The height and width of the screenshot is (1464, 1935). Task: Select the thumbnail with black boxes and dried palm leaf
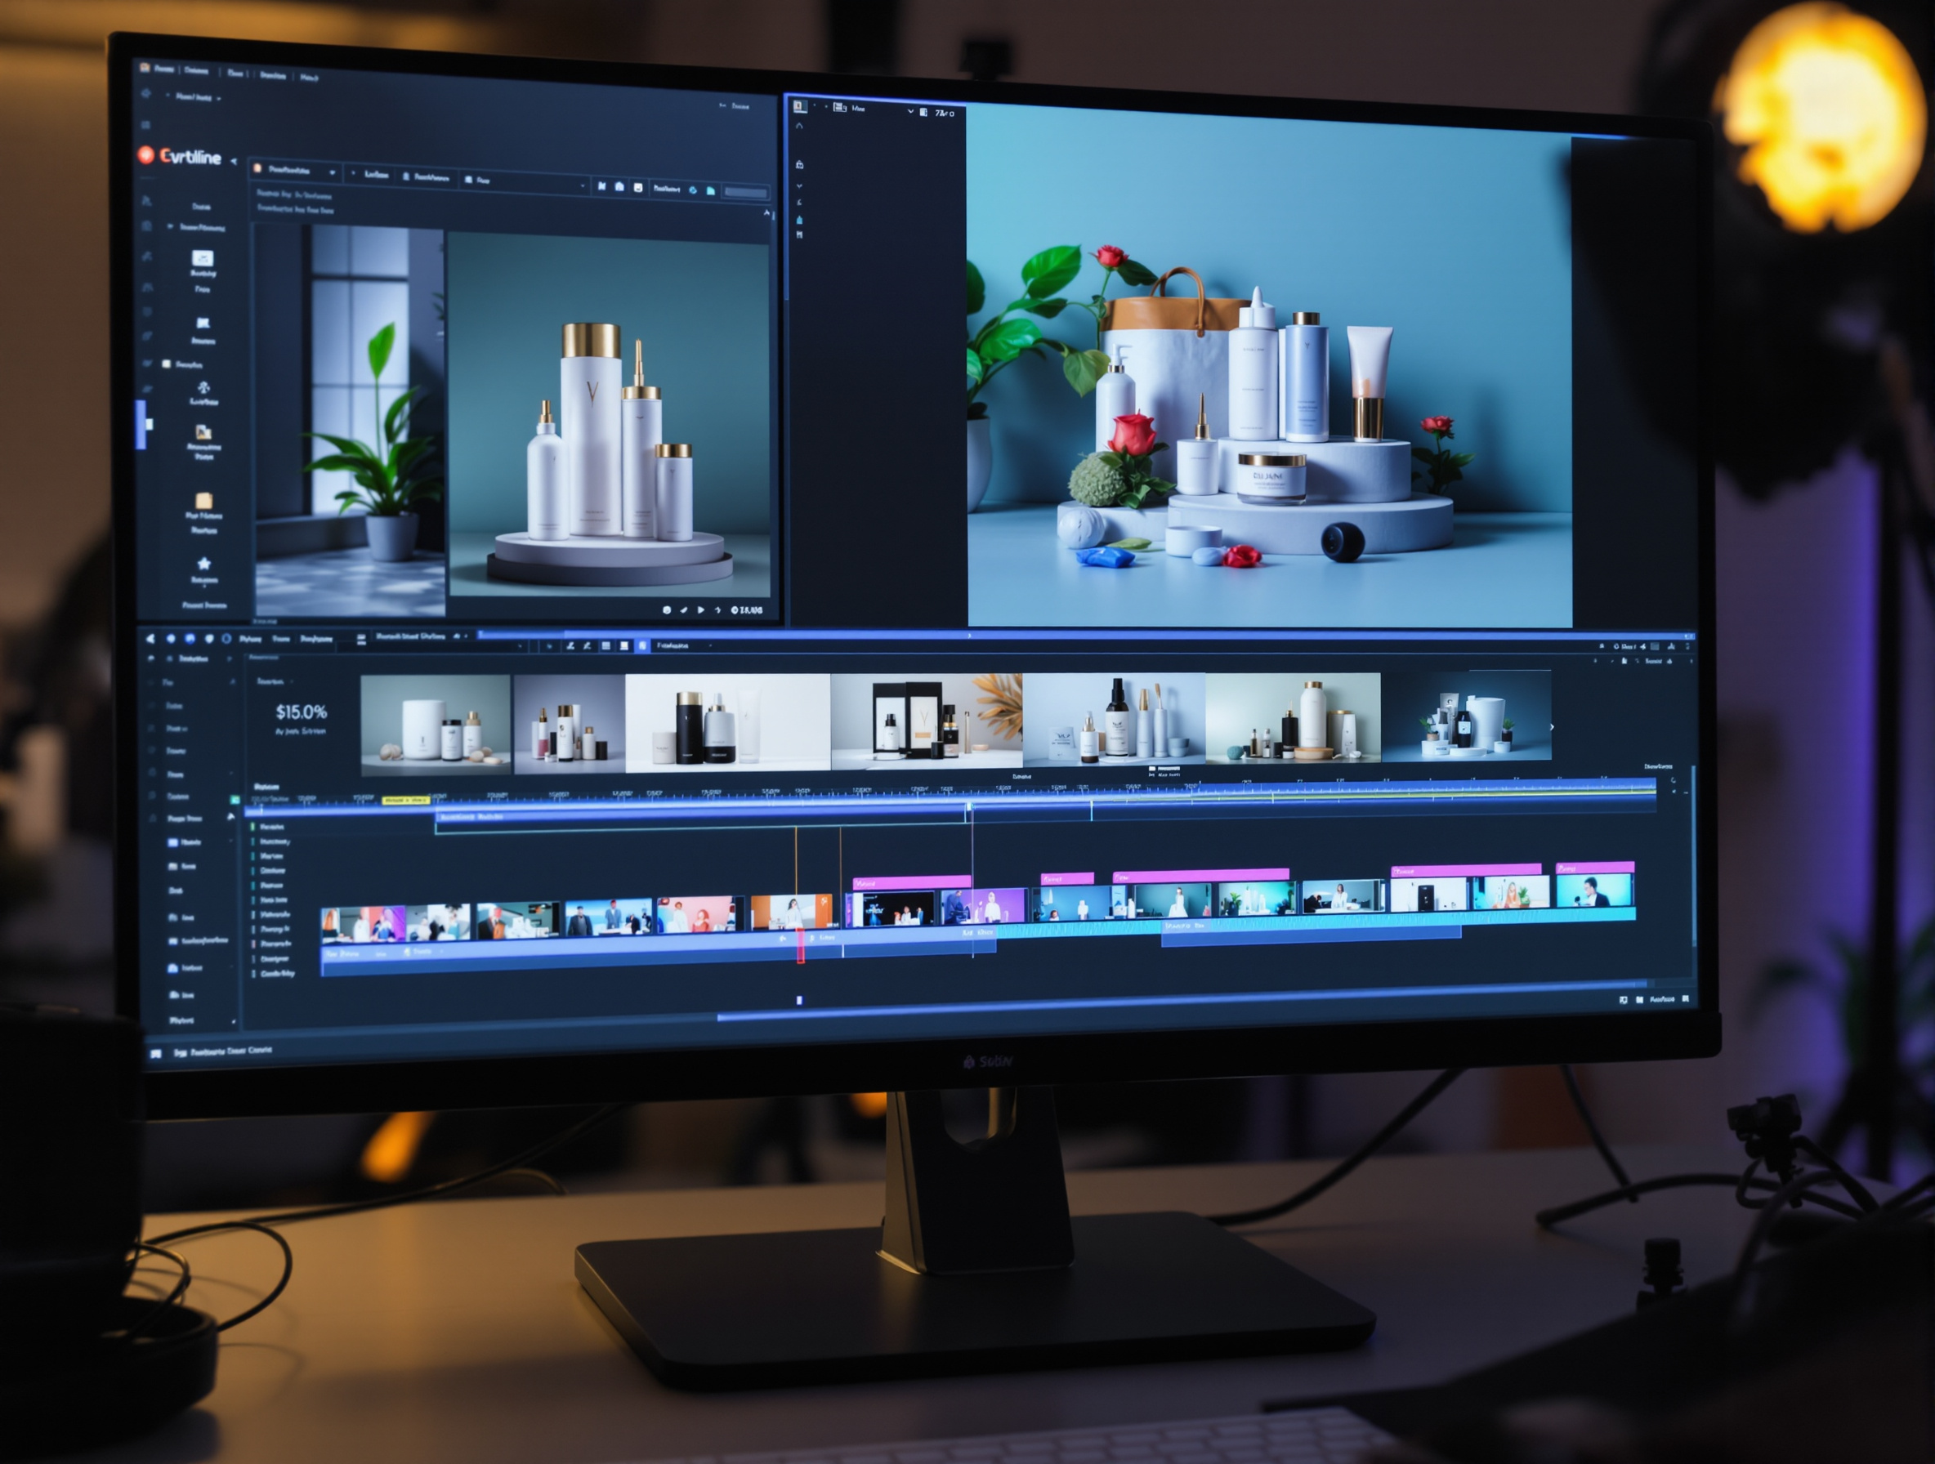coord(927,721)
